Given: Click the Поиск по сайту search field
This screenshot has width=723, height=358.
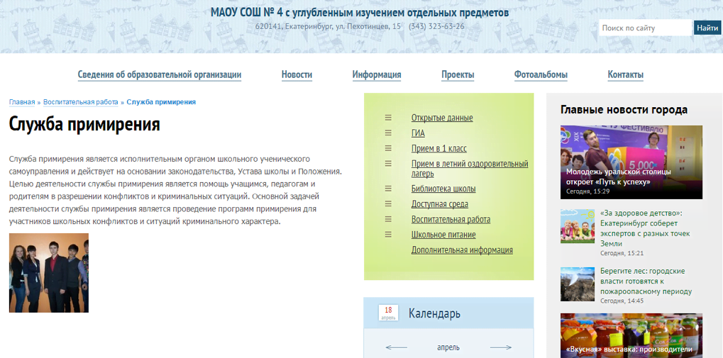Looking at the screenshot, I should point(644,28).
